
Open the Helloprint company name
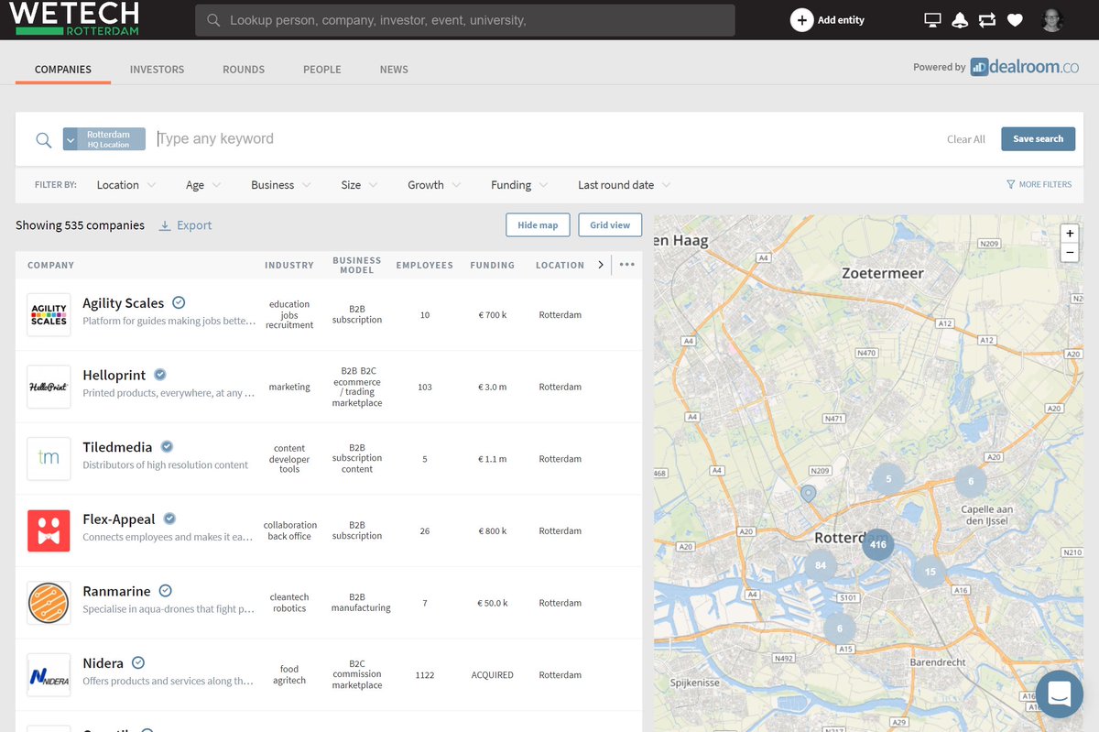(114, 375)
